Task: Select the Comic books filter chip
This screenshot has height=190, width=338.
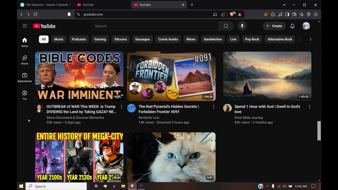Action: pyautogui.click(x=168, y=39)
